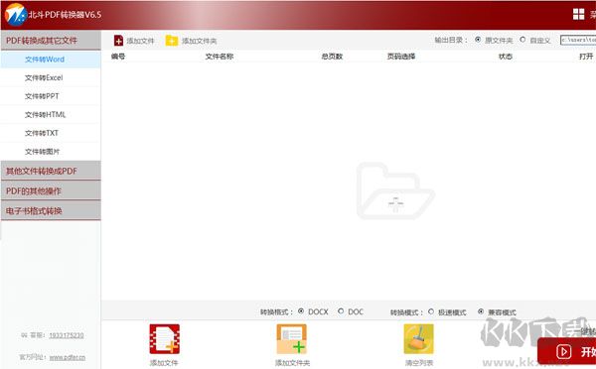Click the 总页数 column header
This screenshot has height=369, width=596.
(x=332, y=57)
